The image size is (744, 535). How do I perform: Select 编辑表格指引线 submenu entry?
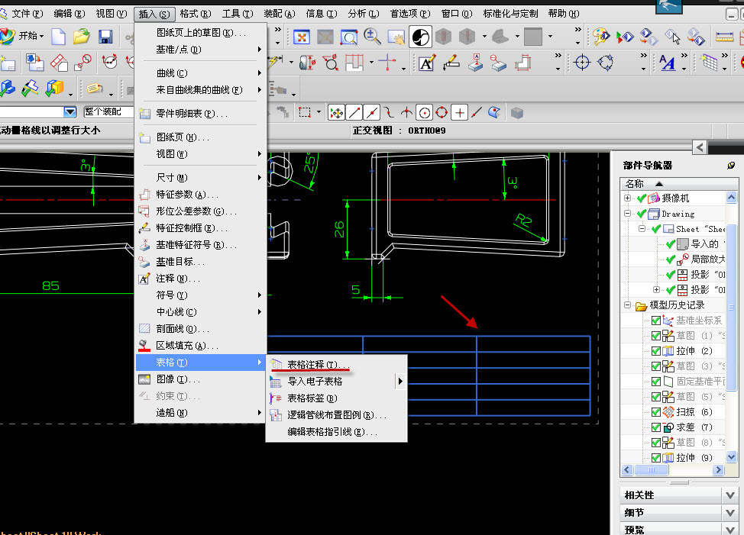(336, 432)
